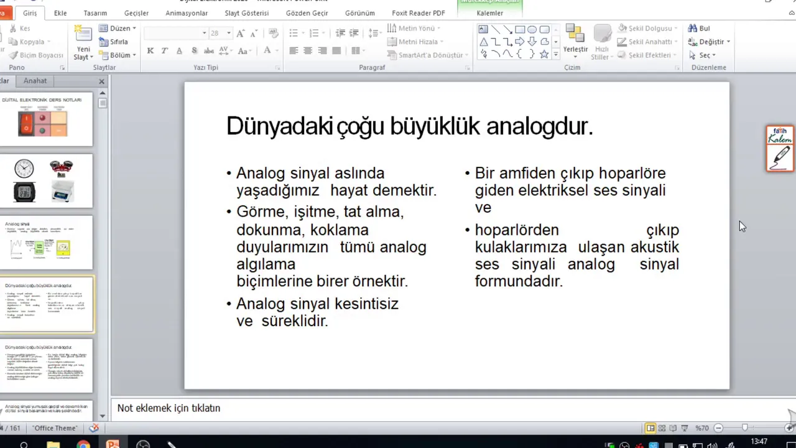Open Metni Hizala align text dropdown

point(416,42)
